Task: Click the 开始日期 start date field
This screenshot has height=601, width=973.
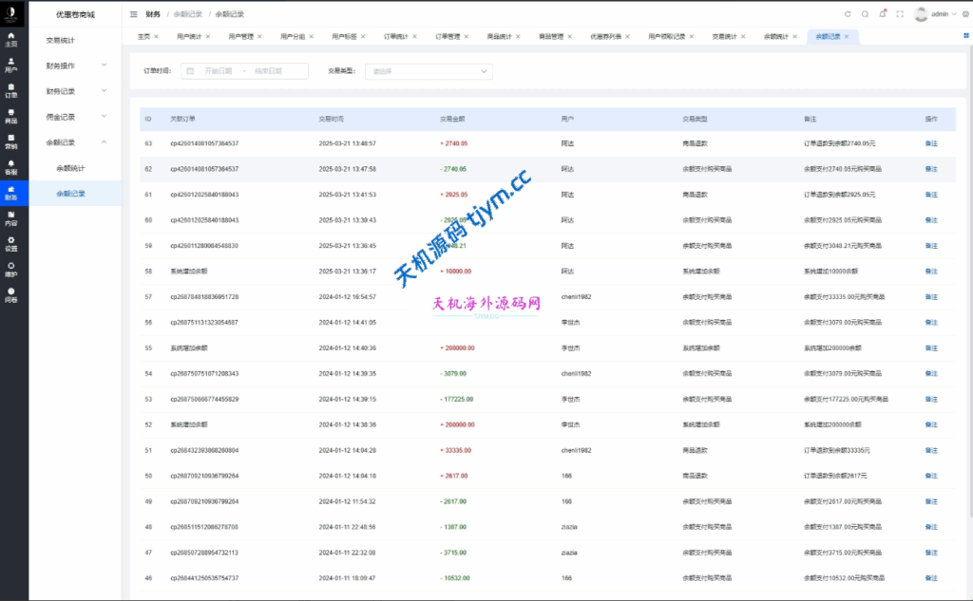Action: pyautogui.click(x=217, y=71)
